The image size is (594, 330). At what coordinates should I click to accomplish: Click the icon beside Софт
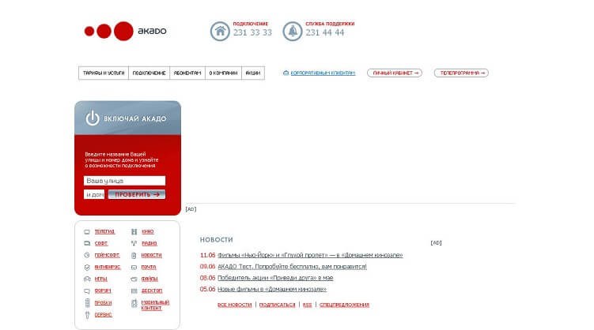click(x=87, y=243)
